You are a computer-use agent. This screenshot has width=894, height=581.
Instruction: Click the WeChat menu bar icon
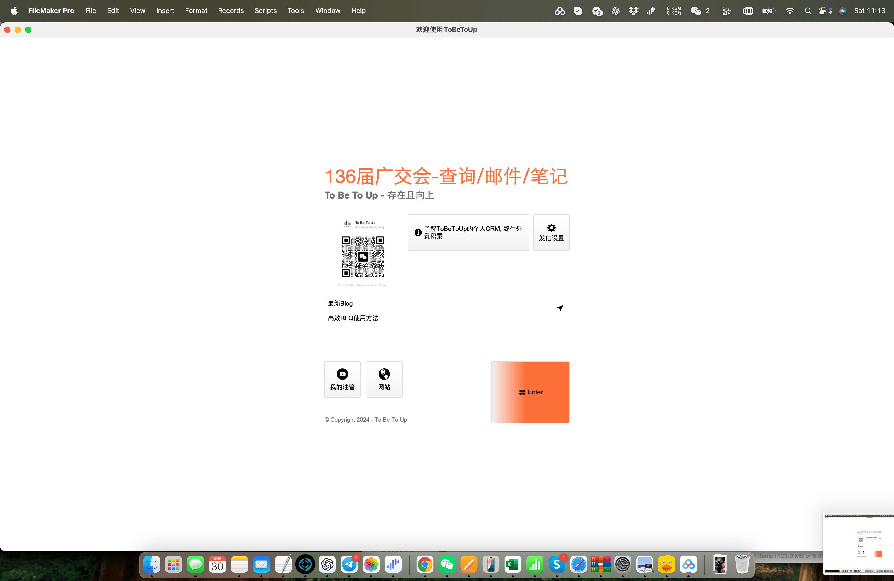click(x=696, y=11)
